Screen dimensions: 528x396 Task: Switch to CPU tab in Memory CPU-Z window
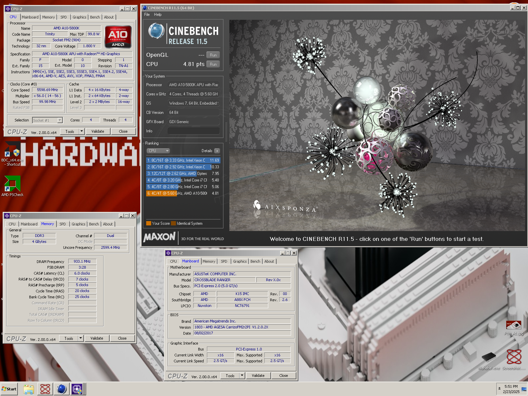pyautogui.click(x=12, y=224)
